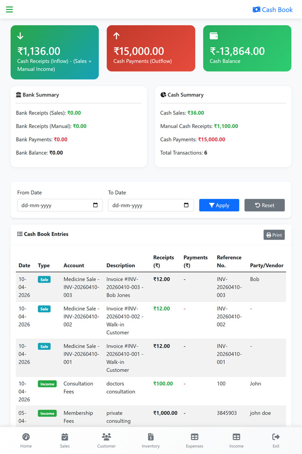Focus the From Date input field
Viewport: 302px width, 454px height.
click(x=60, y=205)
